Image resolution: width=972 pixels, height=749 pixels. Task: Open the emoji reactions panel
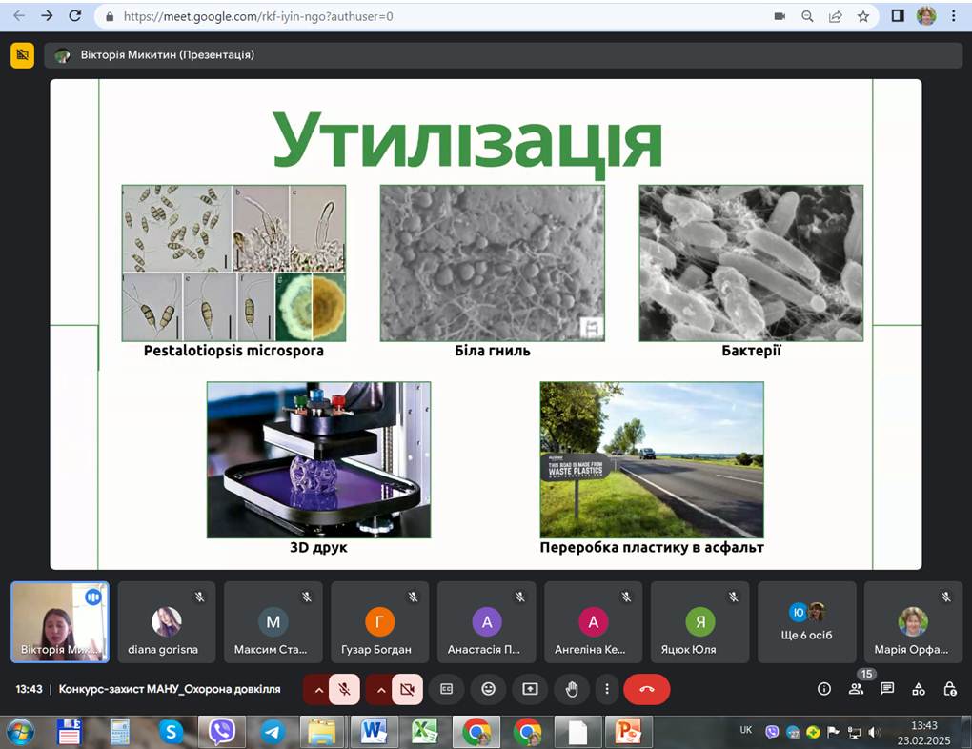pos(488,689)
